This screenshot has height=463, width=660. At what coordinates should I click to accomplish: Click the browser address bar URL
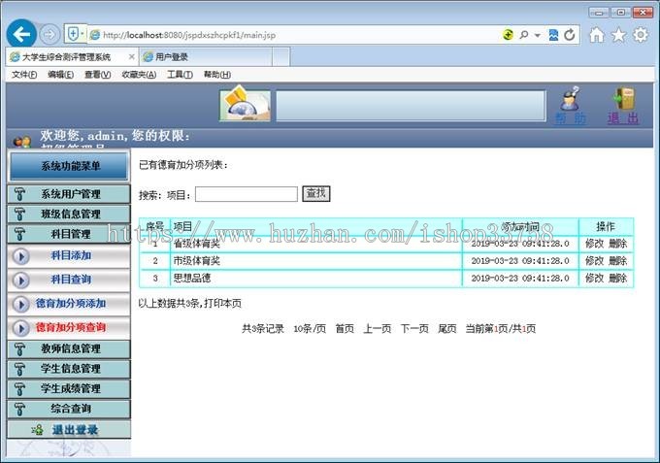click(x=189, y=35)
